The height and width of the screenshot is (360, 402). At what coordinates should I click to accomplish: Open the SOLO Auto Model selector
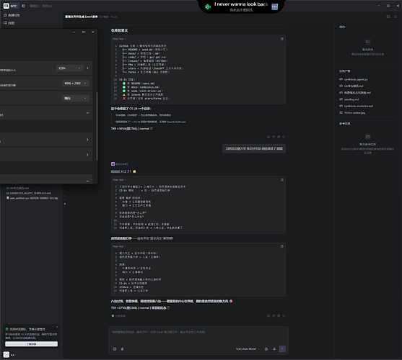click(248, 349)
